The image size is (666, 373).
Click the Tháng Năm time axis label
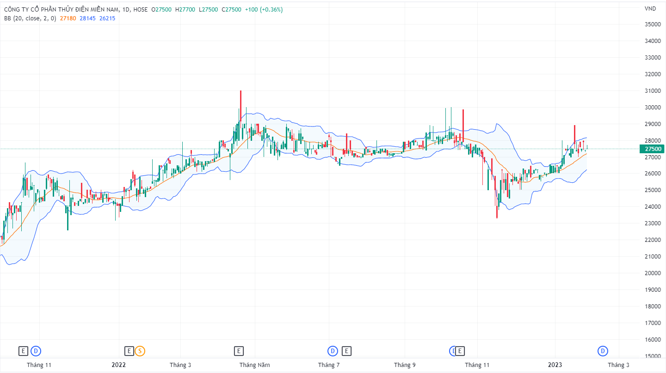(x=254, y=365)
